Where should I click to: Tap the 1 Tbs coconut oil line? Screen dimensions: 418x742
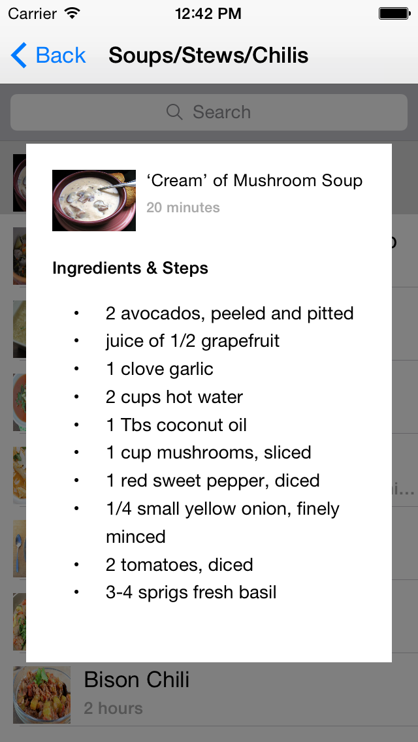tap(176, 425)
